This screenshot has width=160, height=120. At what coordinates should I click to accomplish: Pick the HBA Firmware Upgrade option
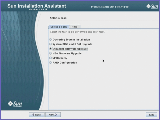coord(50,53)
